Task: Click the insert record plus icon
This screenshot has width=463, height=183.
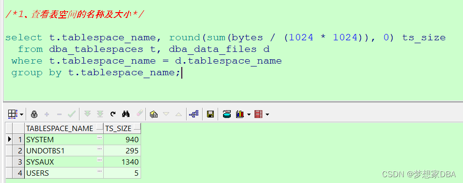Action: click(x=47, y=114)
